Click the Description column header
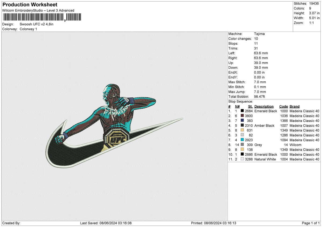The image size is (322, 227). [x=264, y=107]
